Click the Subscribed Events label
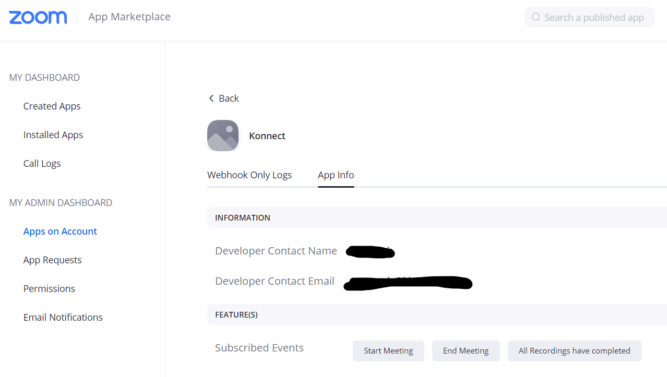Image resolution: width=667 pixels, height=377 pixels. pos(259,348)
